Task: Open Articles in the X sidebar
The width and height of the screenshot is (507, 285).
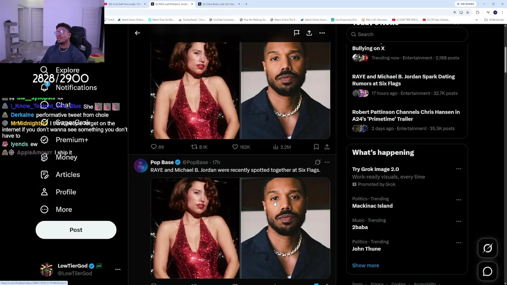Action: [x=60, y=175]
